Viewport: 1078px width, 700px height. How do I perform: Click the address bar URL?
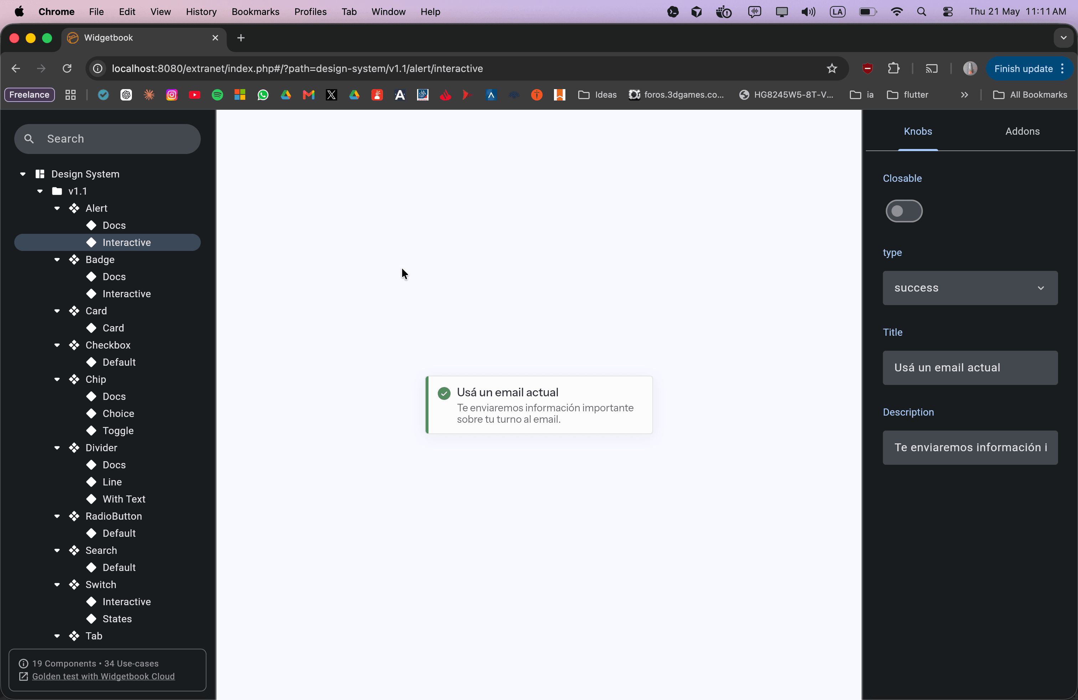coord(297,68)
